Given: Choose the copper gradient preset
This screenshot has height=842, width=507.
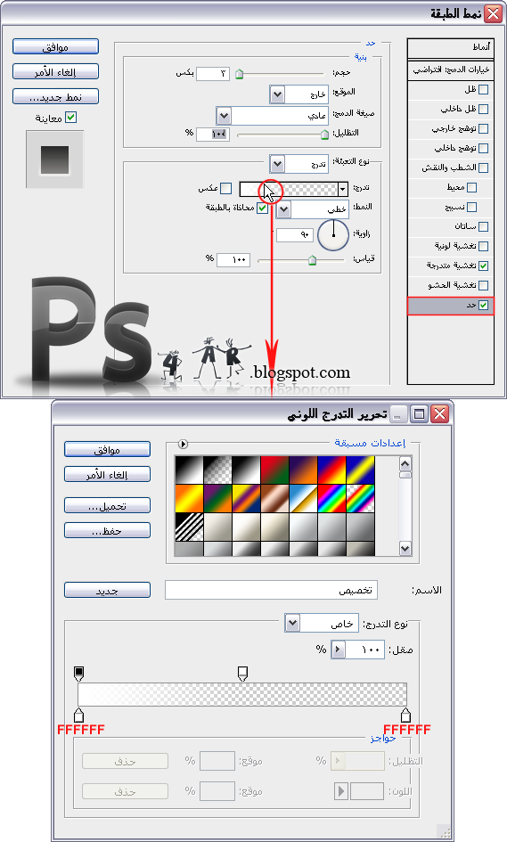Looking at the screenshot, I should pyautogui.click(x=274, y=498).
